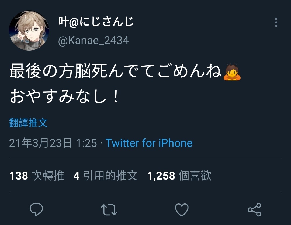Viewport: 291px width, 225px height.
Task: Click the date 21年3月23日
Action: coord(40,143)
